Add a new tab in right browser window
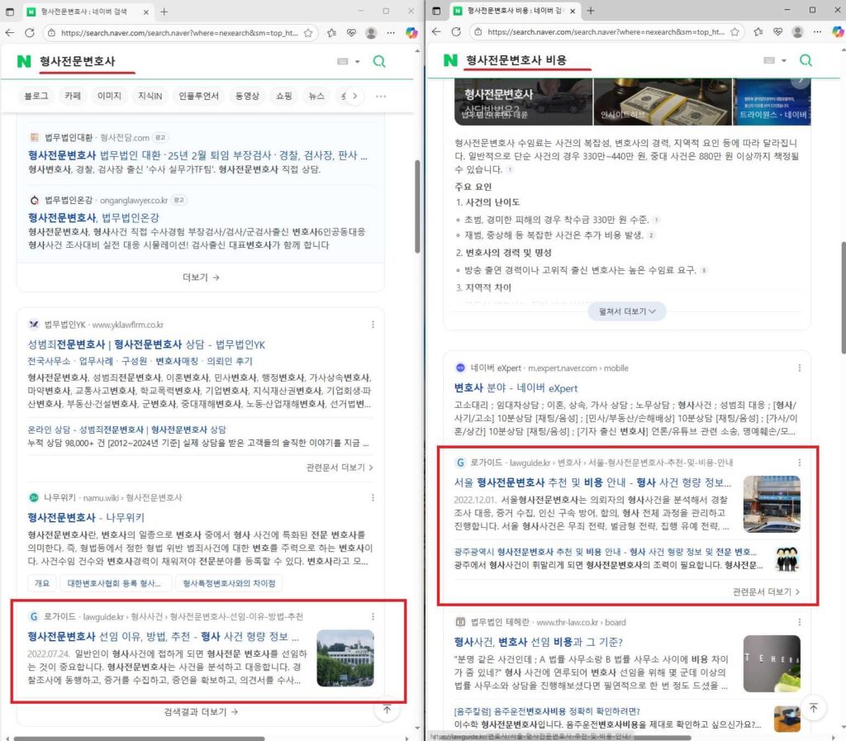 tap(591, 10)
